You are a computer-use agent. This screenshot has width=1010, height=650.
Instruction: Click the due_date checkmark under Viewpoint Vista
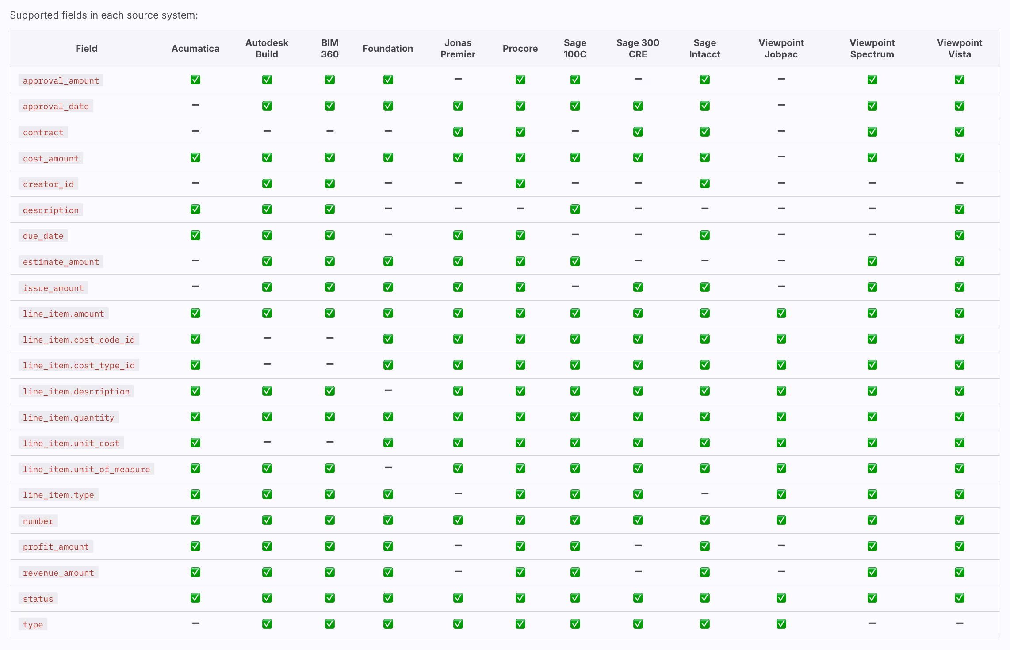point(960,235)
